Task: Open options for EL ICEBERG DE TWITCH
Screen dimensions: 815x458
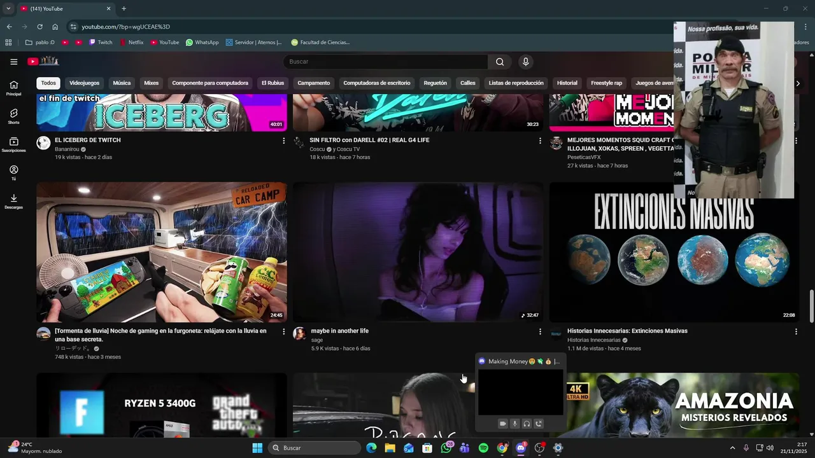Action: (284, 141)
